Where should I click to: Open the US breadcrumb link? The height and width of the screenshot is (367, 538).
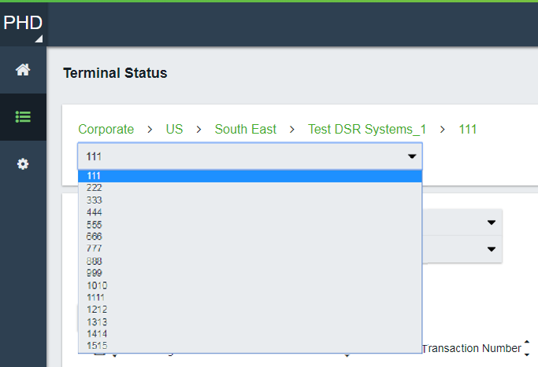[x=174, y=130]
